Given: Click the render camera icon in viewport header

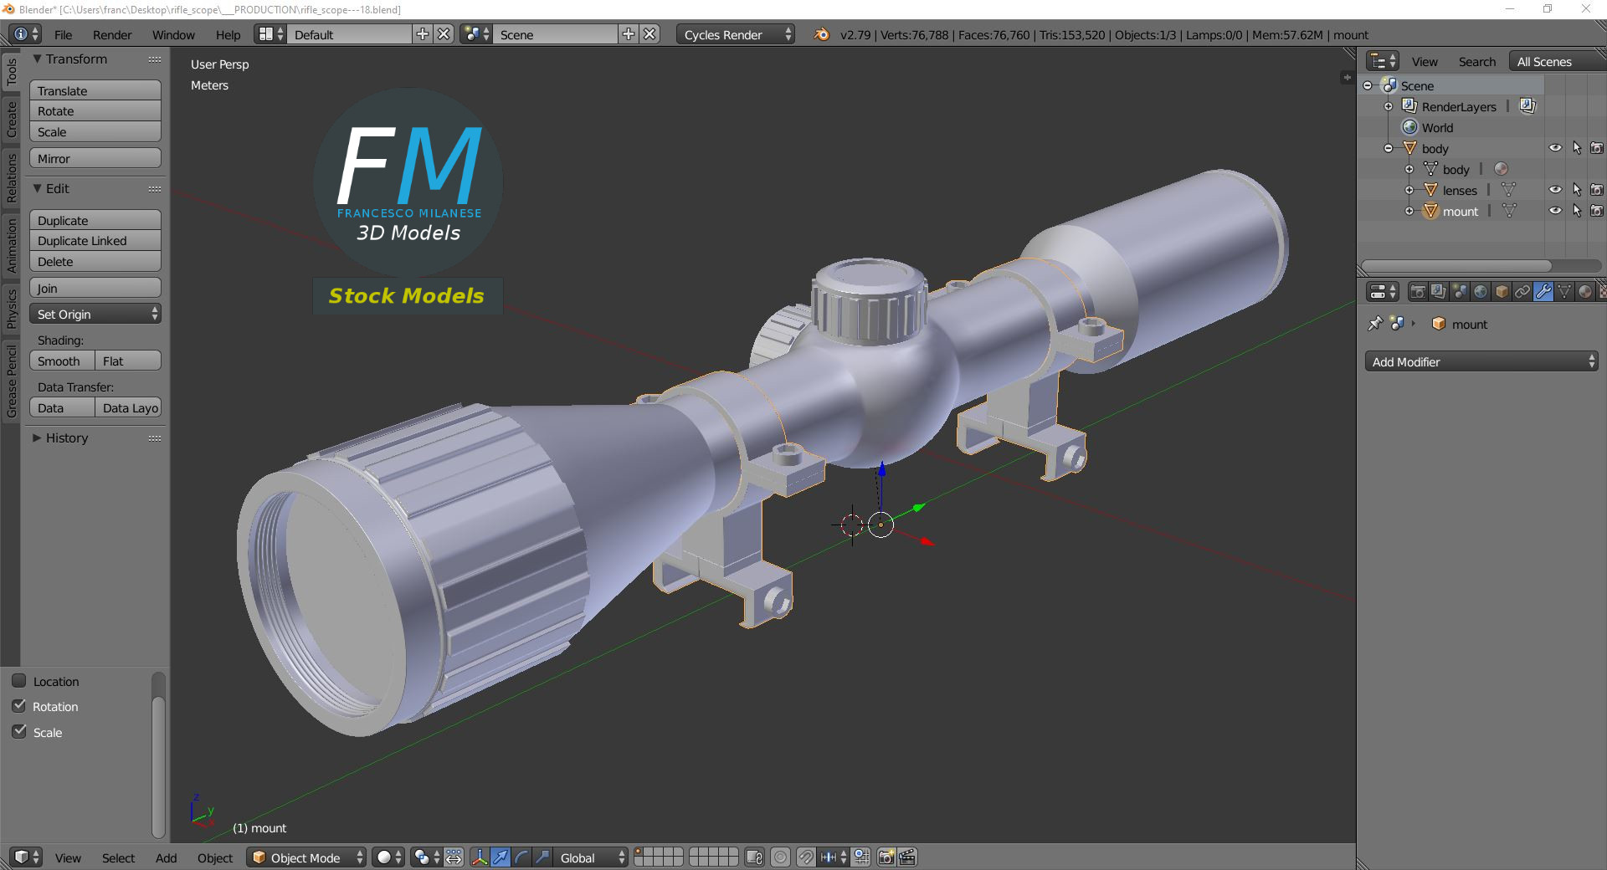Looking at the screenshot, I should (x=885, y=857).
